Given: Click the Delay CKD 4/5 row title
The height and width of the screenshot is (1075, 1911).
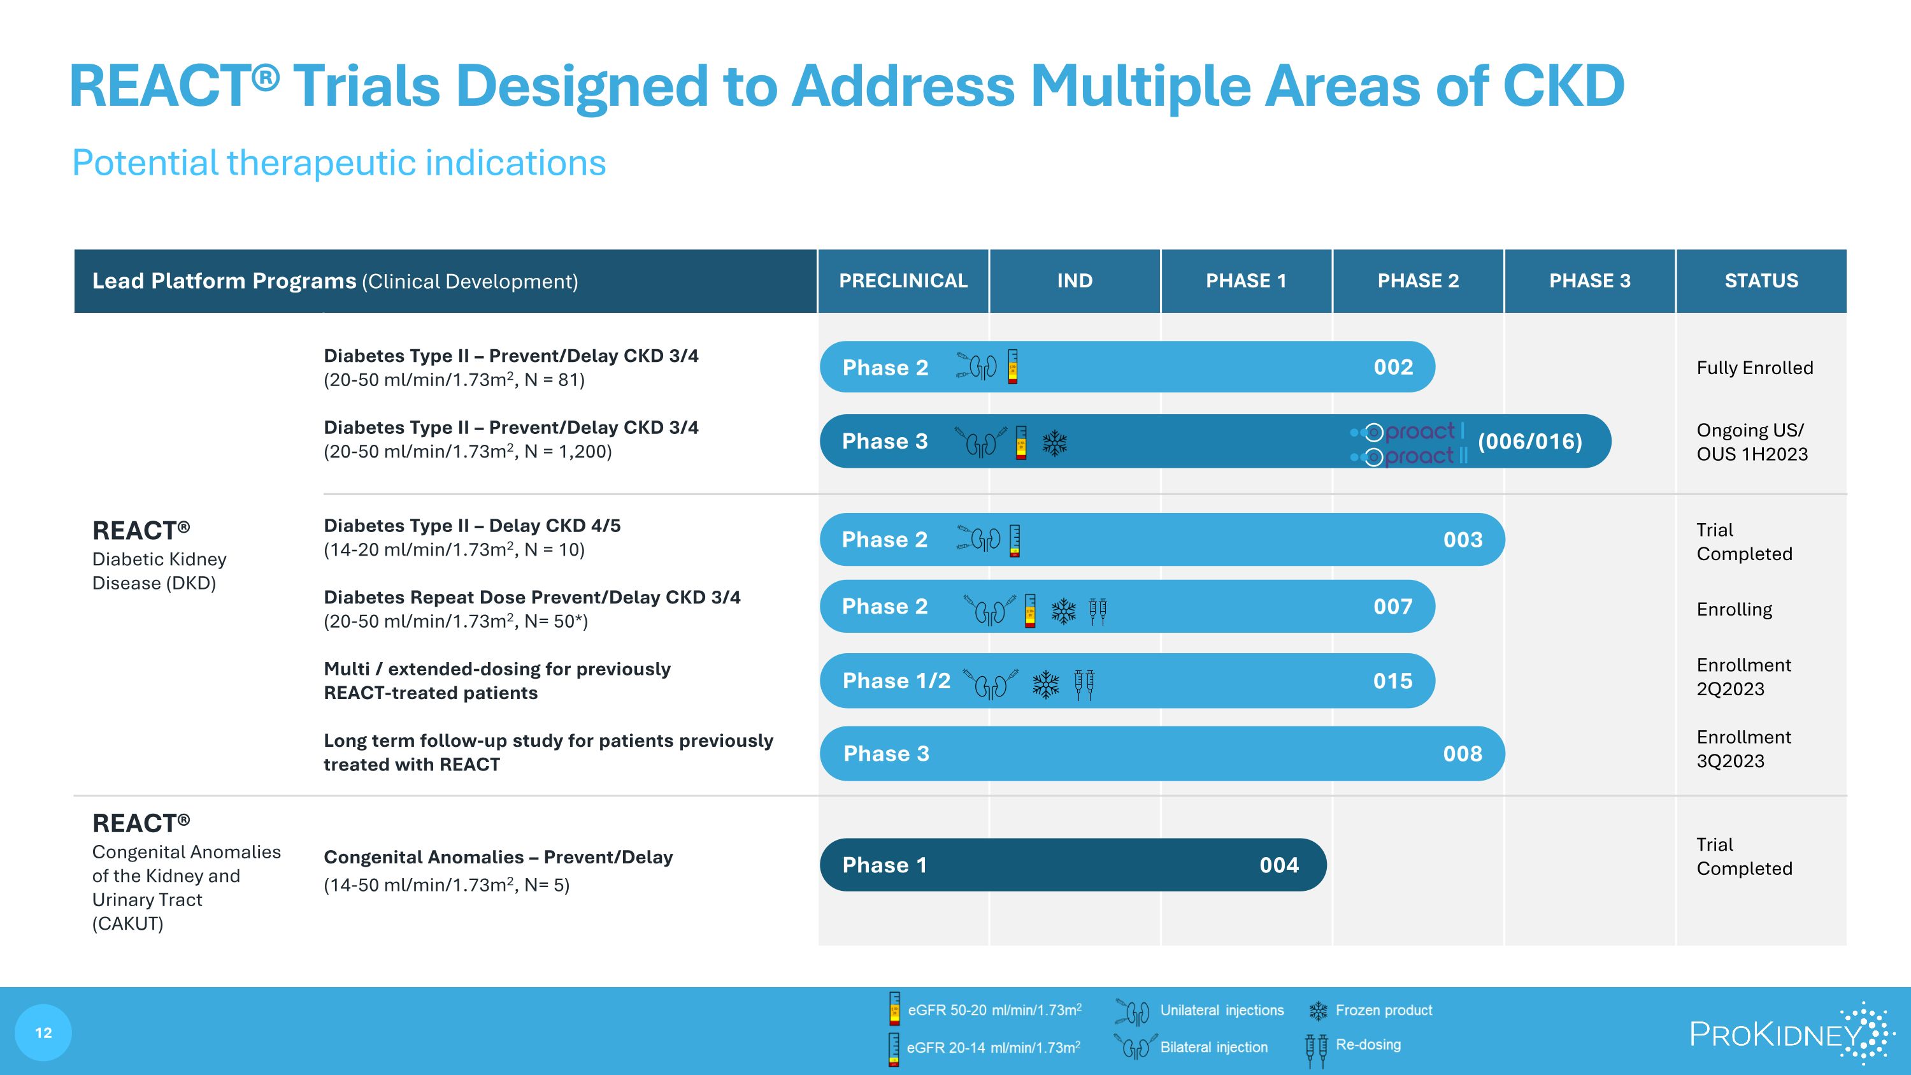Looking at the screenshot, I should [472, 525].
